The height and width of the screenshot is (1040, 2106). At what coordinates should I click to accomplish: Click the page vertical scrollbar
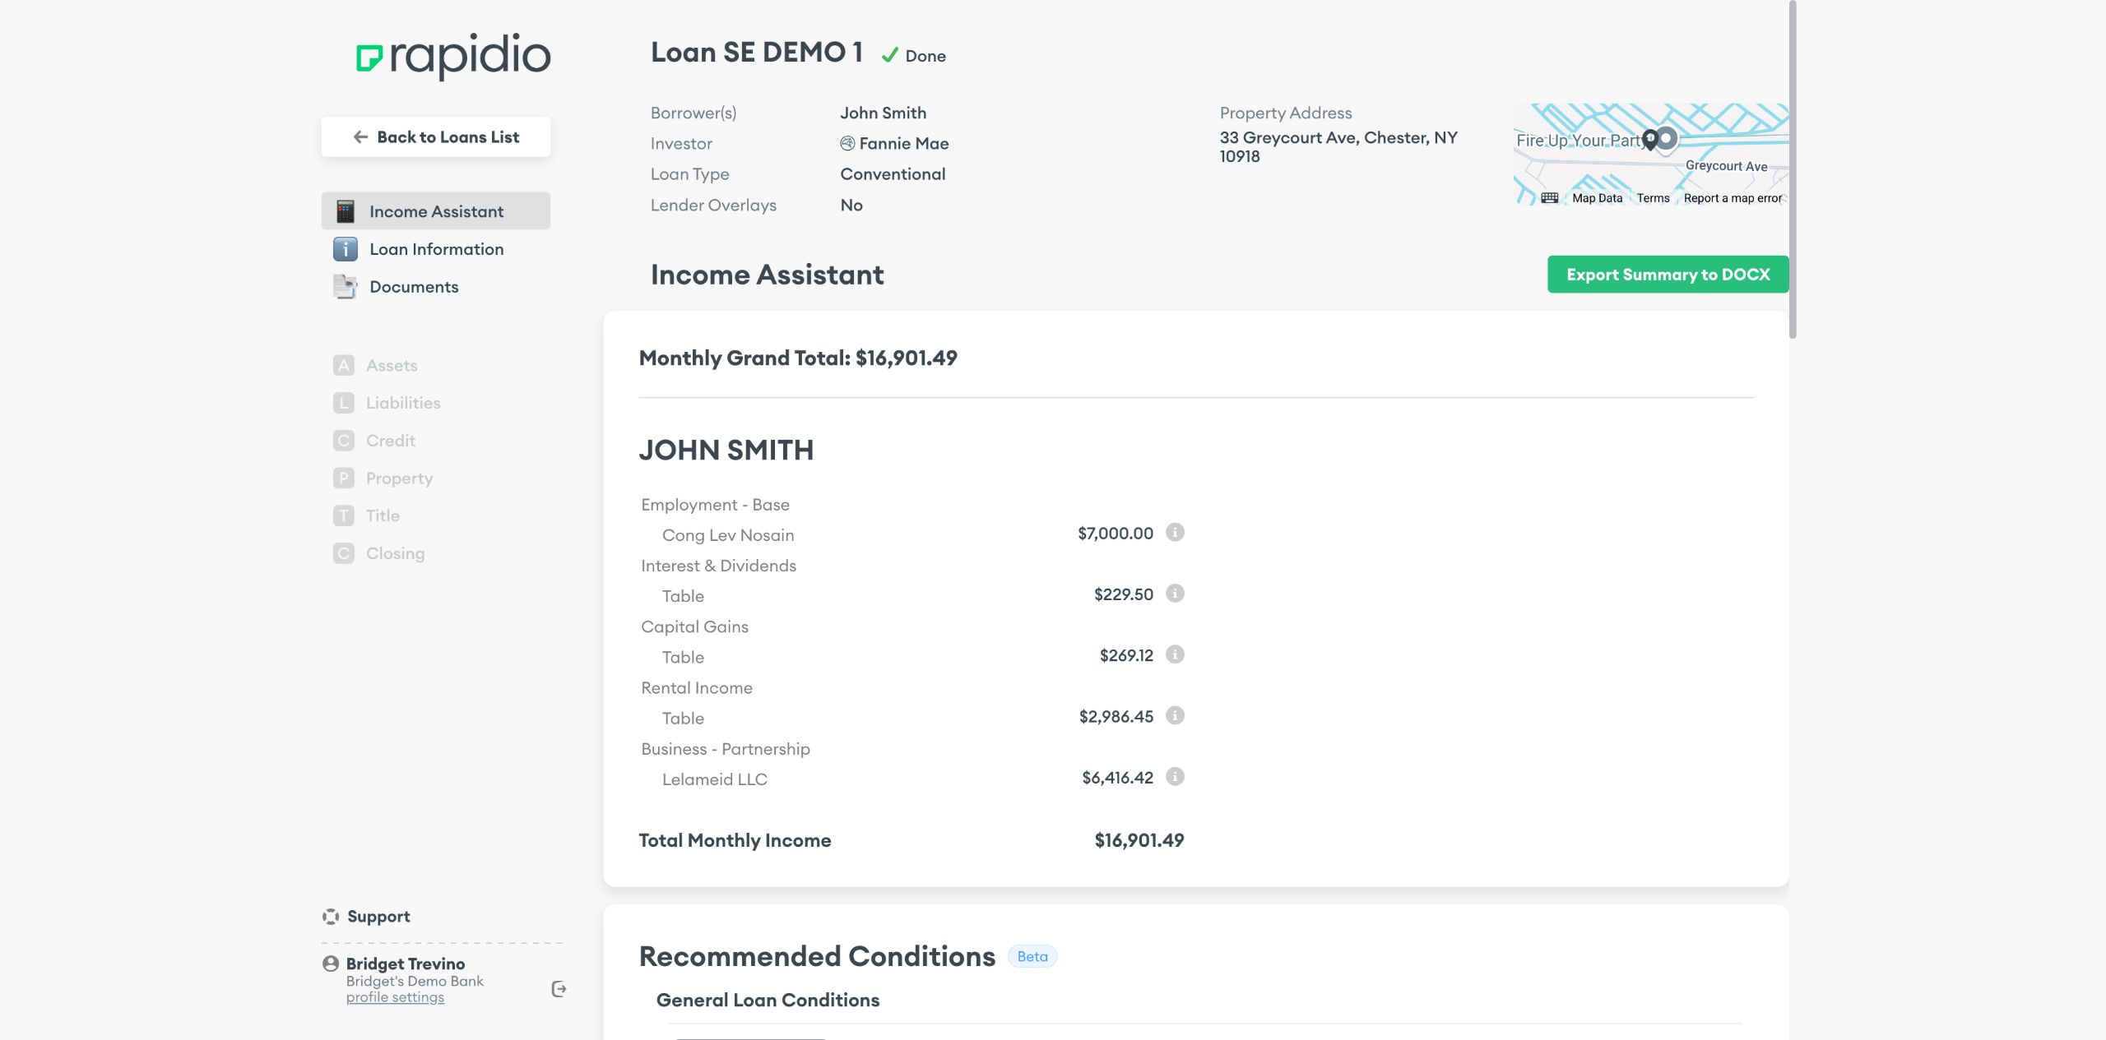pos(1792,169)
